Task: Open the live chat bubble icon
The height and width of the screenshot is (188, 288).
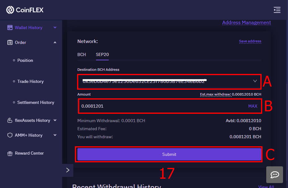Action: click(x=275, y=175)
